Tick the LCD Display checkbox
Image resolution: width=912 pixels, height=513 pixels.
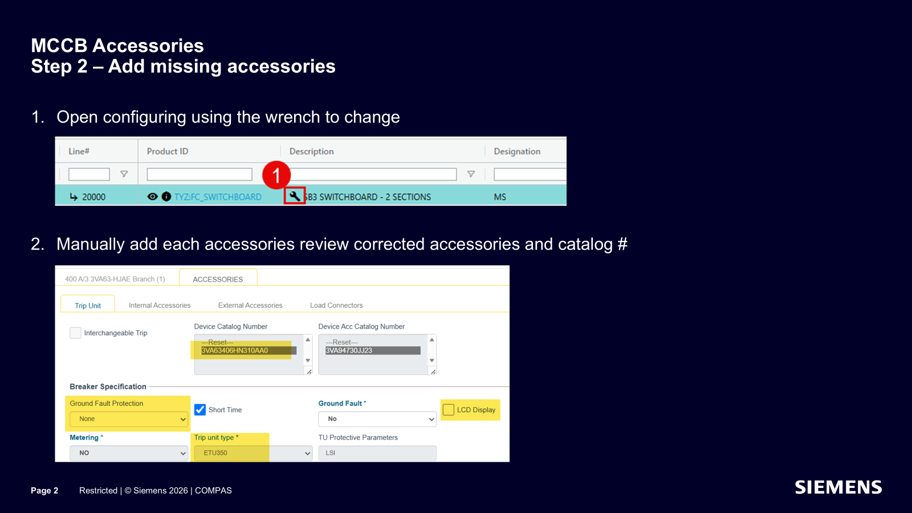coord(449,410)
